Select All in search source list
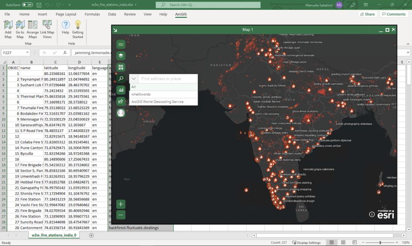This screenshot has height=246, width=412. coord(163,87)
